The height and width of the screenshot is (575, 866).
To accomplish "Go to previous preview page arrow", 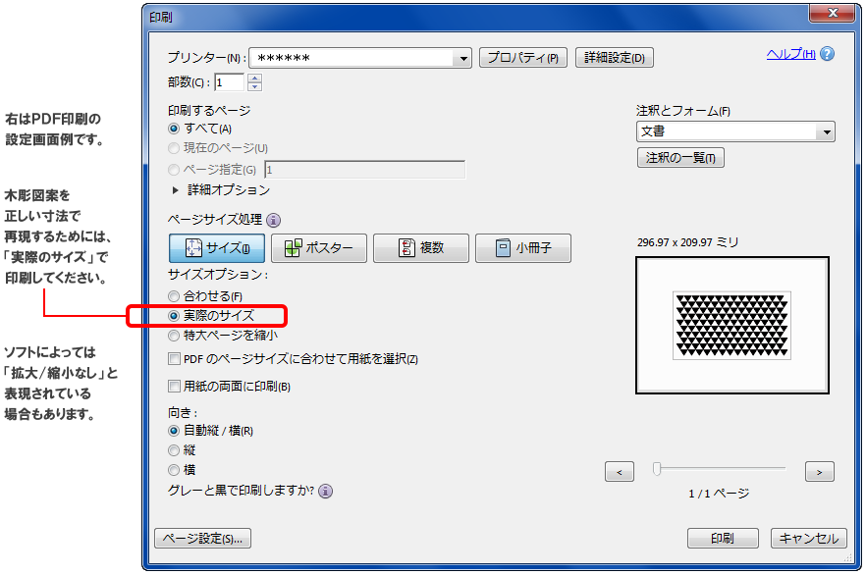I will click(619, 472).
